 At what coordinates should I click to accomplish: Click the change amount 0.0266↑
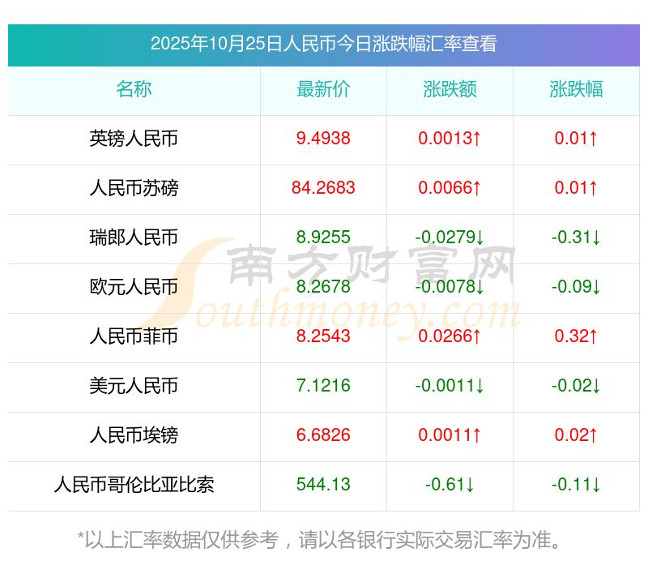pyautogui.click(x=450, y=336)
